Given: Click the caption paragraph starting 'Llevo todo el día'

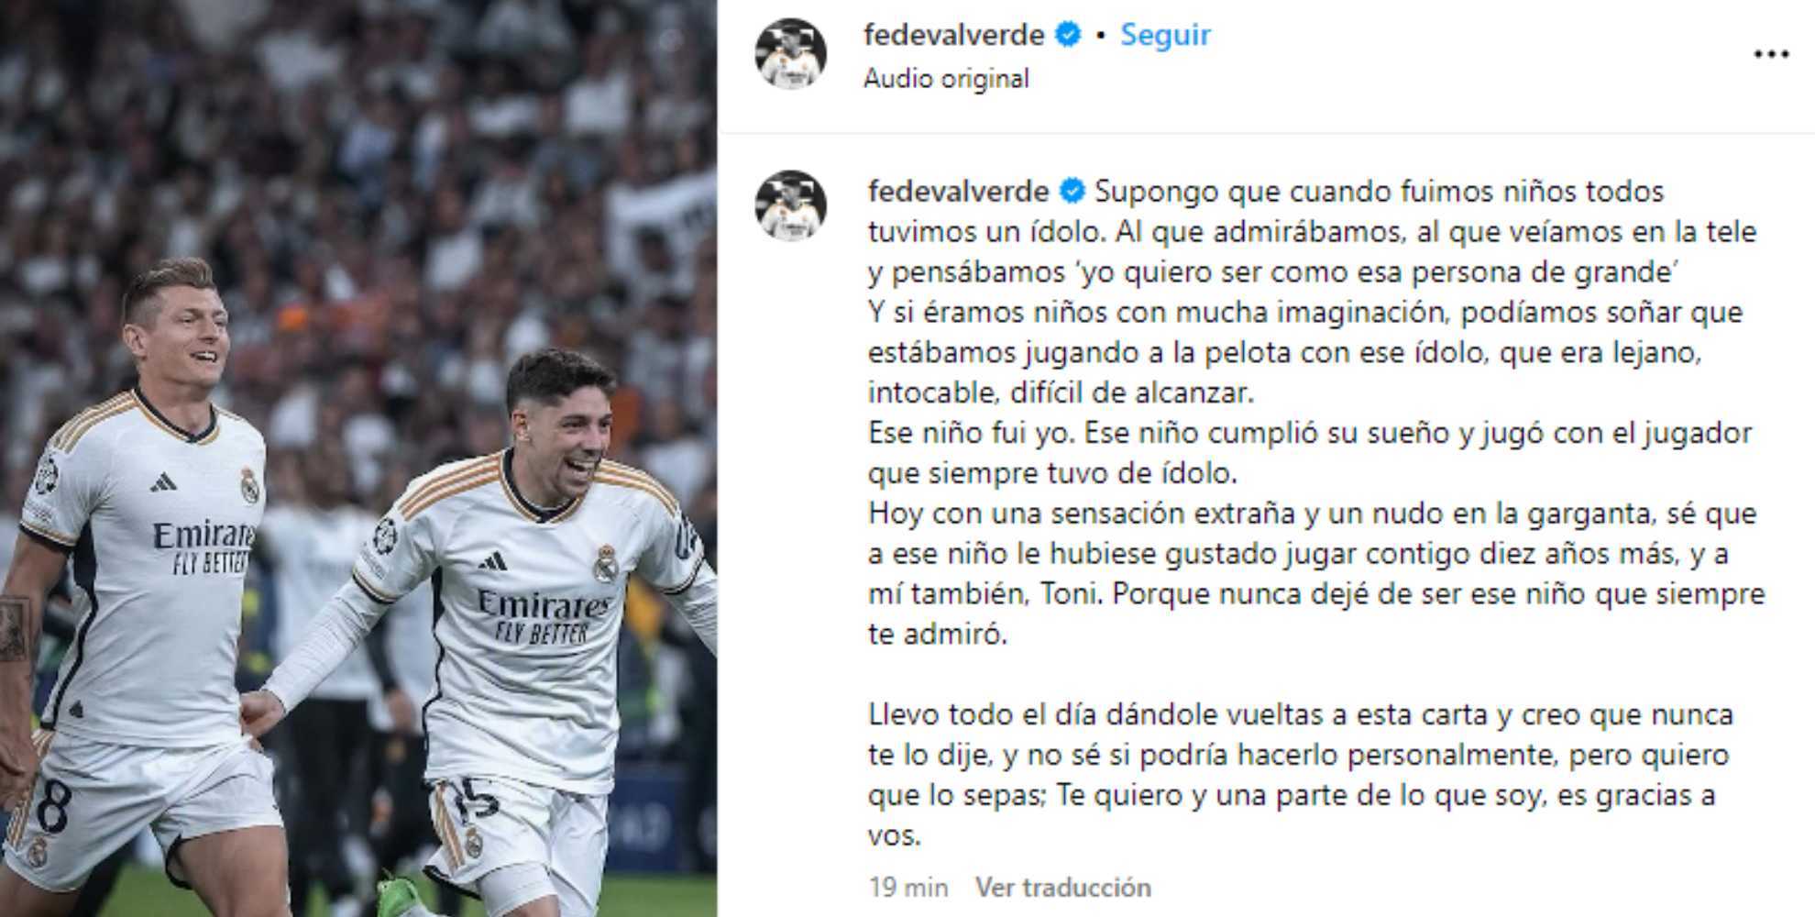Looking at the screenshot, I should (x=1301, y=775).
